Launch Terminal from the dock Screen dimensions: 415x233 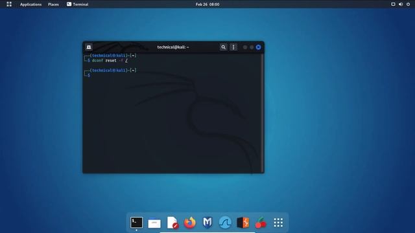coord(137,223)
